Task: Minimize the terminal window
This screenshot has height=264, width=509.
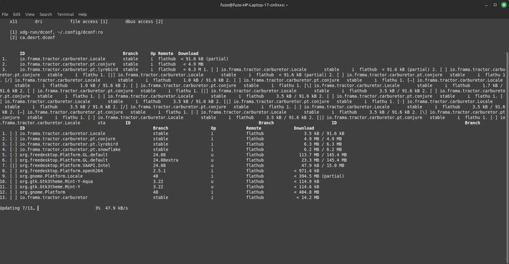Action: click(x=486, y=5)
